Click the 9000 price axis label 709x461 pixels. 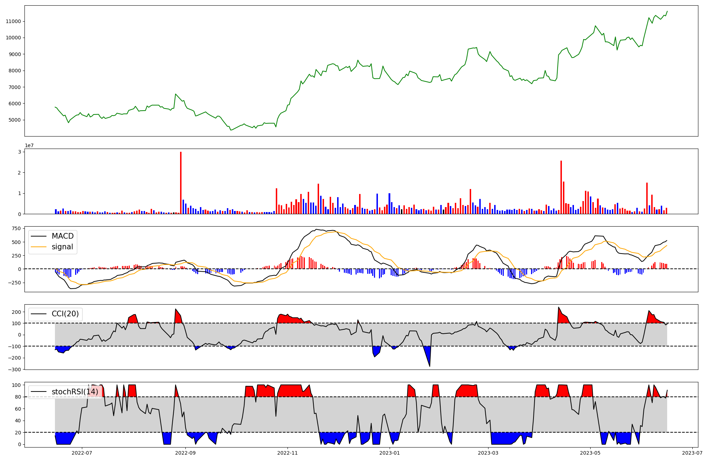pyautogui.click(x=15, y=54)
